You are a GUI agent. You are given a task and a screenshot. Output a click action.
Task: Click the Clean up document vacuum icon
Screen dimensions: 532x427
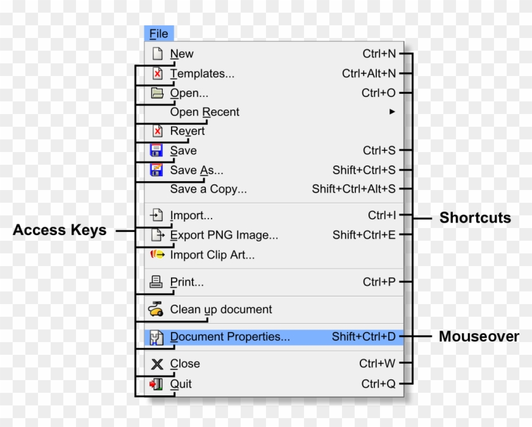[155, 310]
